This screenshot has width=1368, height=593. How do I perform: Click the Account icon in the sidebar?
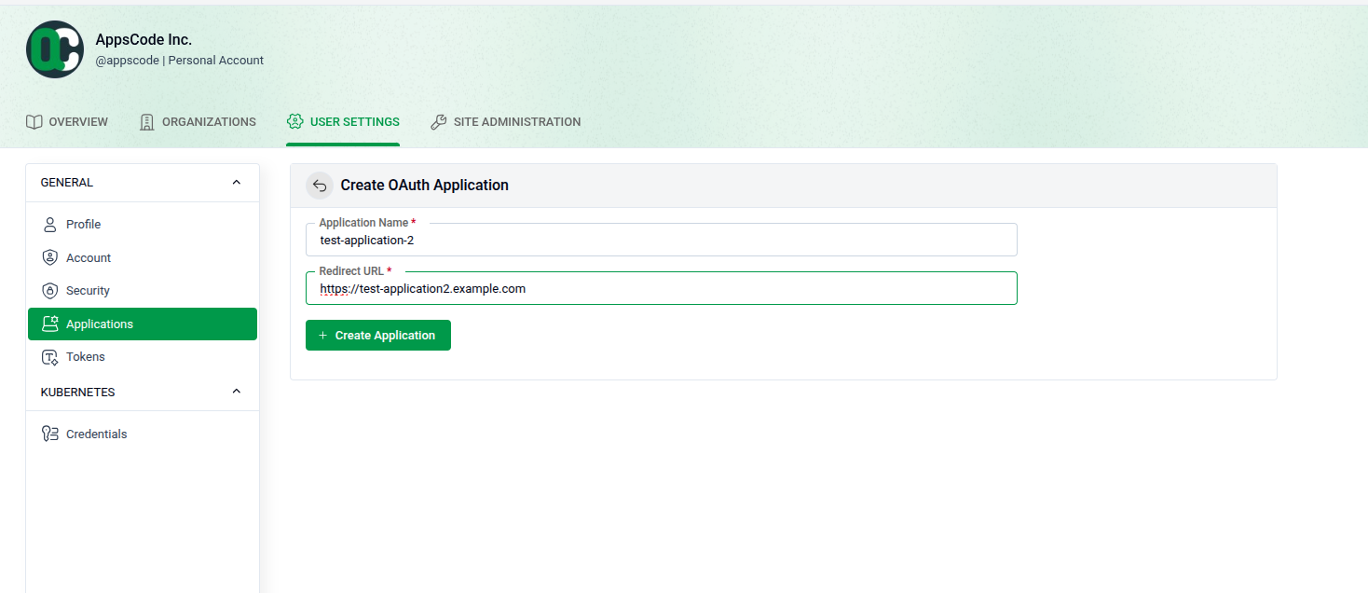(x=49, y=257)
